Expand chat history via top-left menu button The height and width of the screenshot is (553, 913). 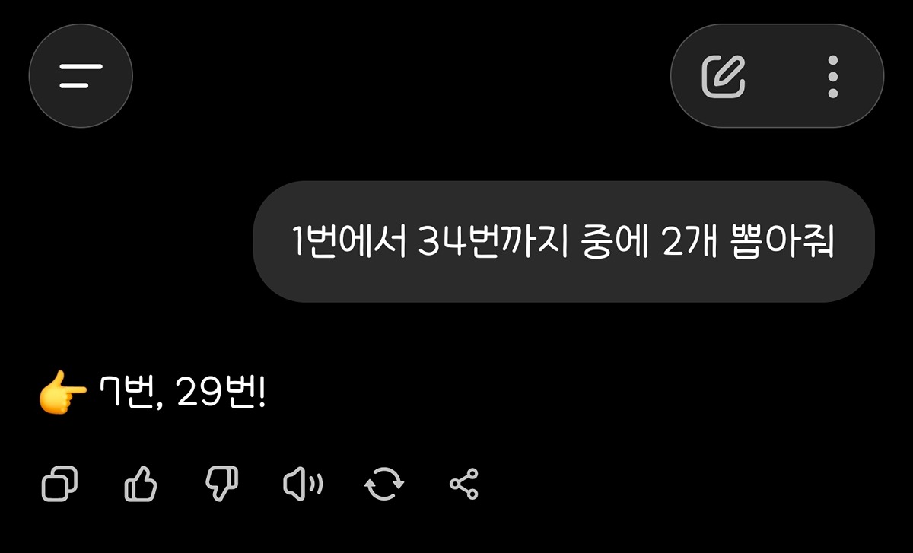point(81,75)
